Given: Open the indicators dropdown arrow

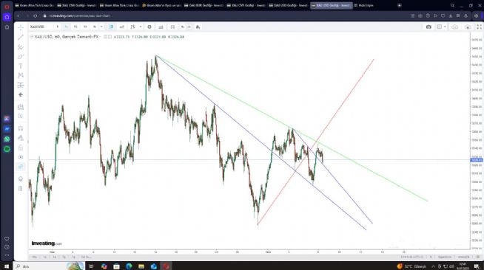Looking at the screenshot, I should (x=141, y=27).
